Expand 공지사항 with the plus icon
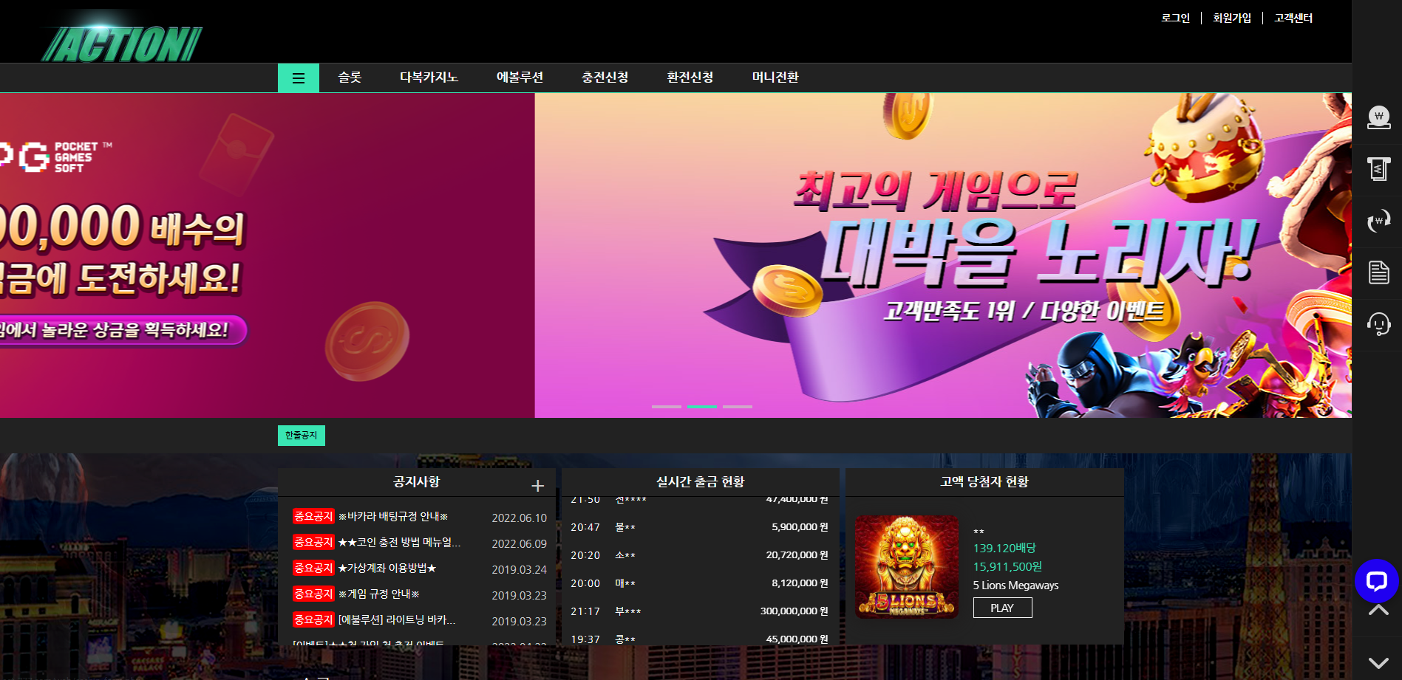The height and width of the screenshot is (680, 1402). (x=537, y=485)
